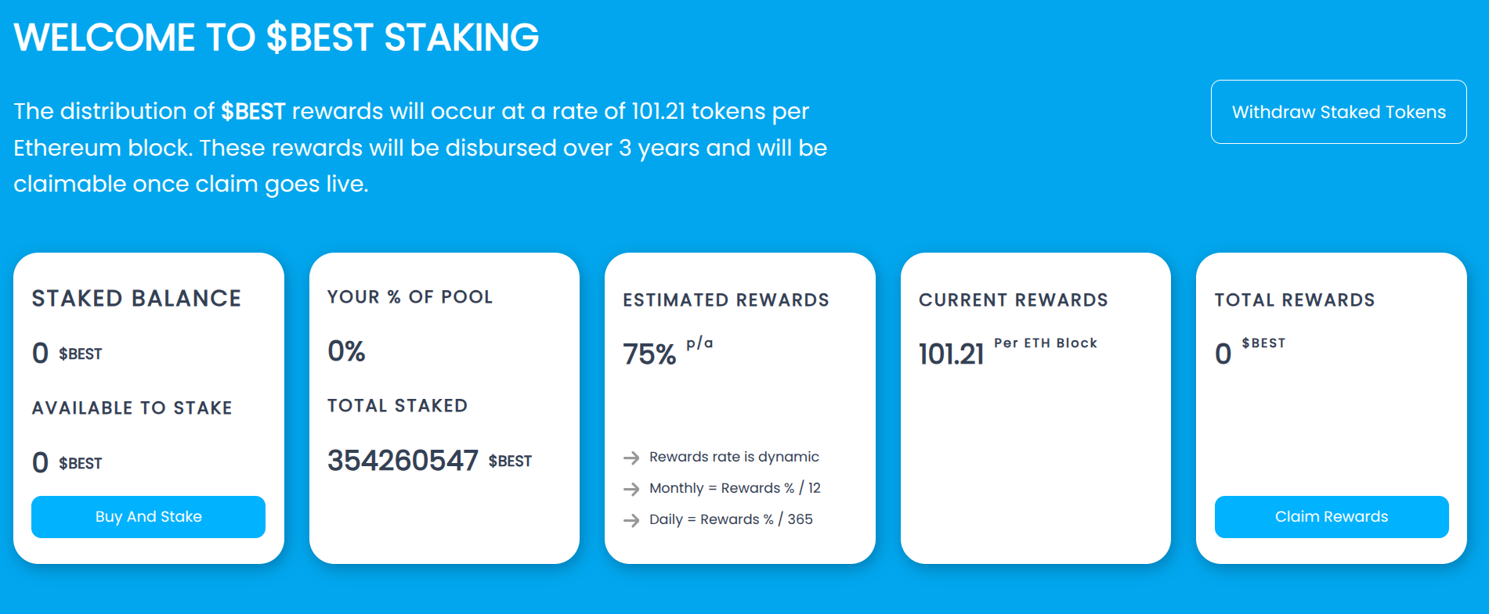Click the $BEST label in Total Rewards card
Image resolution: width=1489 pixels, height=614 pixels.
click(1264, 343)
